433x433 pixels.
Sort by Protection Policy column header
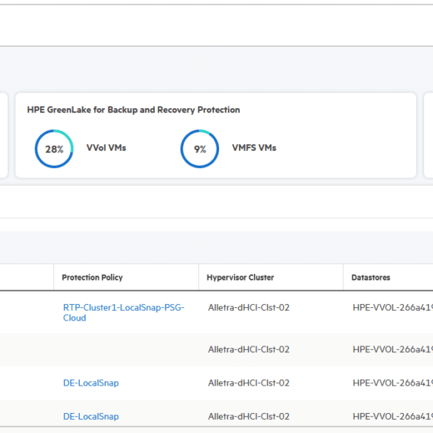coord(93,278)
